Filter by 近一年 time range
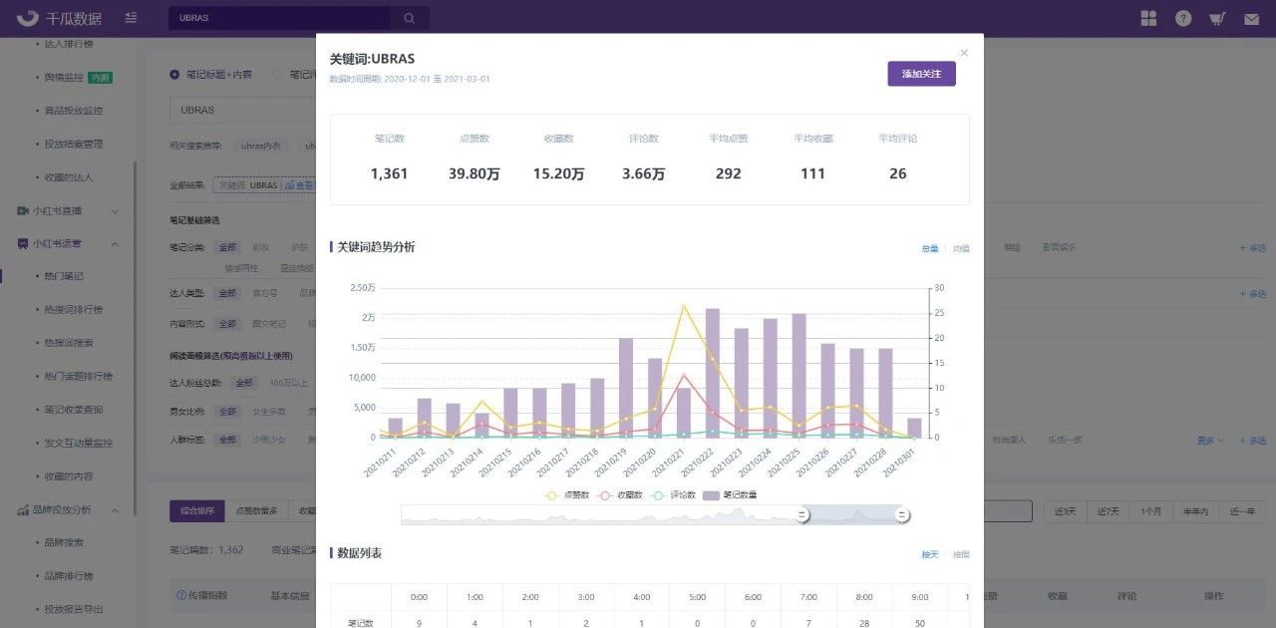Screen dimensions: 1276x628 pyautogui.click(x=1241, y=511)
